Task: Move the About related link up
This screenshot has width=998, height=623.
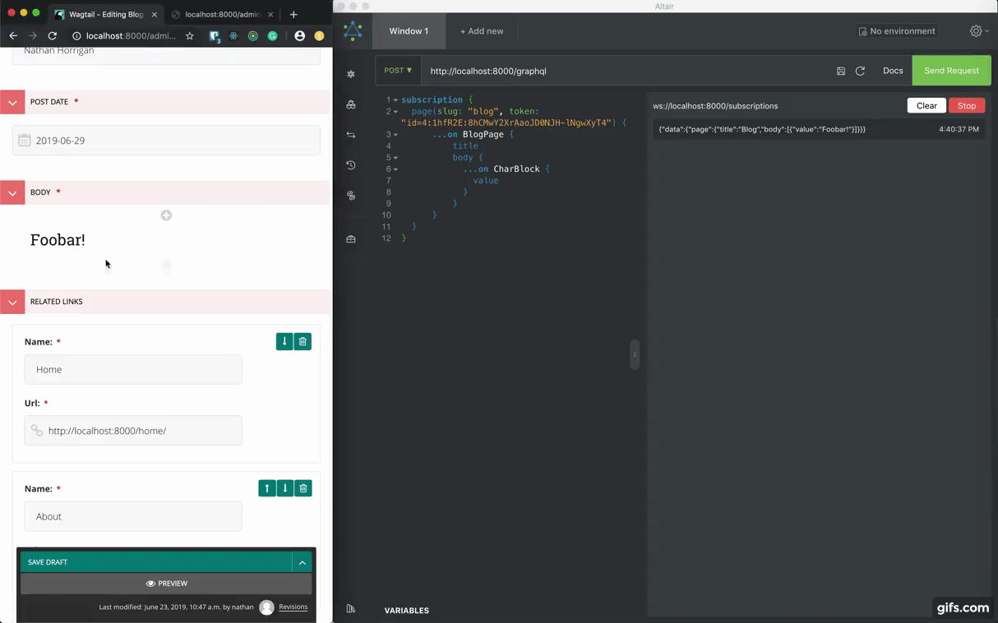Action: [267, 488]
